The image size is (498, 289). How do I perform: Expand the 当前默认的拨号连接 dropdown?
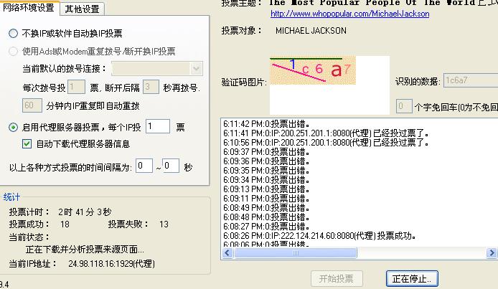197,69
